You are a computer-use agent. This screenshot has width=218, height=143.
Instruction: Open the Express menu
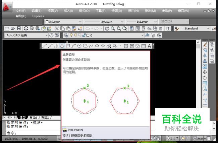(x=38, y=16)
